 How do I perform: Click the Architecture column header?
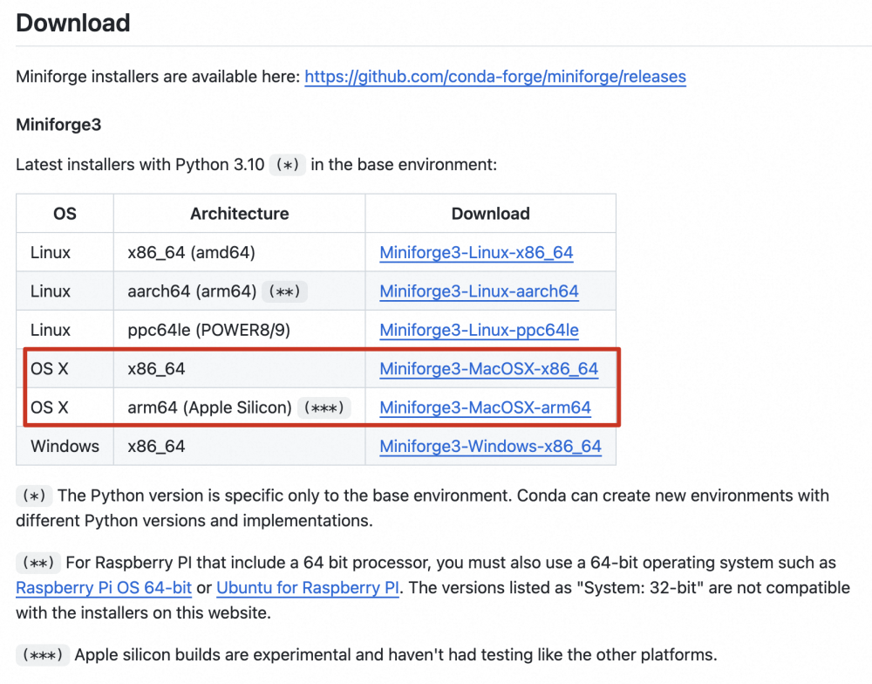pyautogui.click(x=239, y=214)
